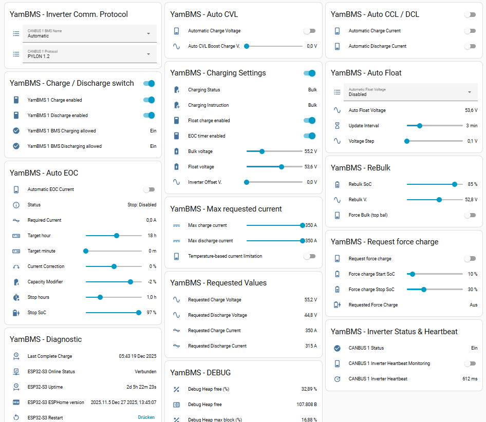
Task: Click the Auto EOC Status info icon
Action: point(16,205)
